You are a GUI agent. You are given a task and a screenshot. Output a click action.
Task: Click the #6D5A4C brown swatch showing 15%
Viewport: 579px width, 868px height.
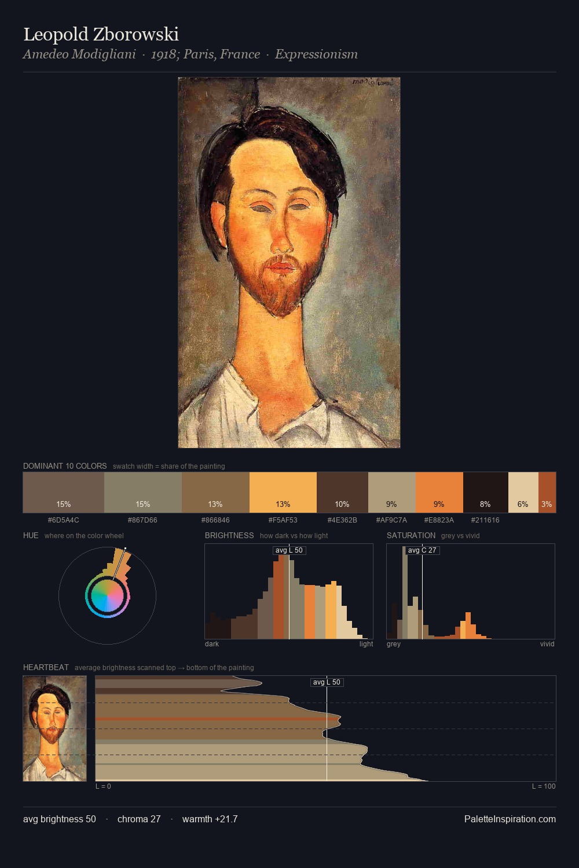pyautogui.click(x=64, y=492)
